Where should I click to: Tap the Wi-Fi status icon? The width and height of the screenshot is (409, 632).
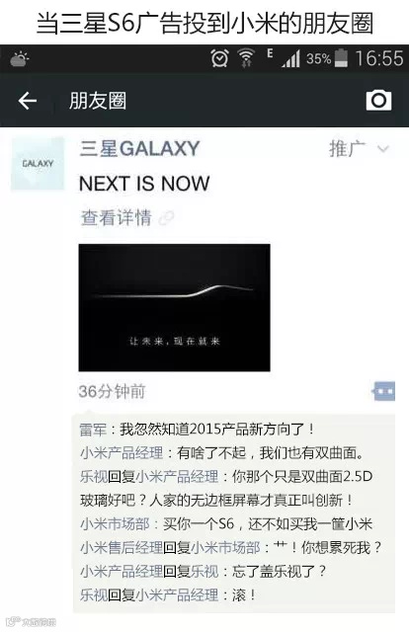click(246, 58)
